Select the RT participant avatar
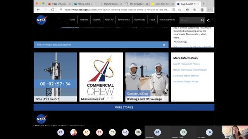Image resolution: width=248 pixels, height=139 pixels. [99, 132]
